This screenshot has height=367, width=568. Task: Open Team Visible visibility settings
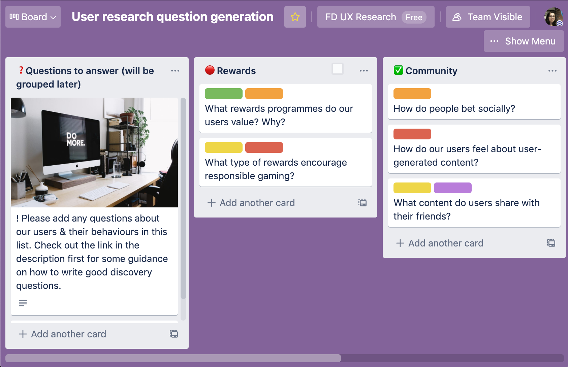487,17
